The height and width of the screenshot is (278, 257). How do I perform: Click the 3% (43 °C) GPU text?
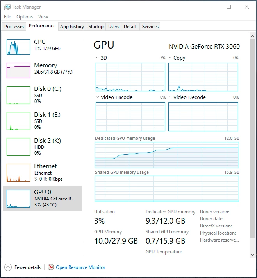tap(45, 205)
